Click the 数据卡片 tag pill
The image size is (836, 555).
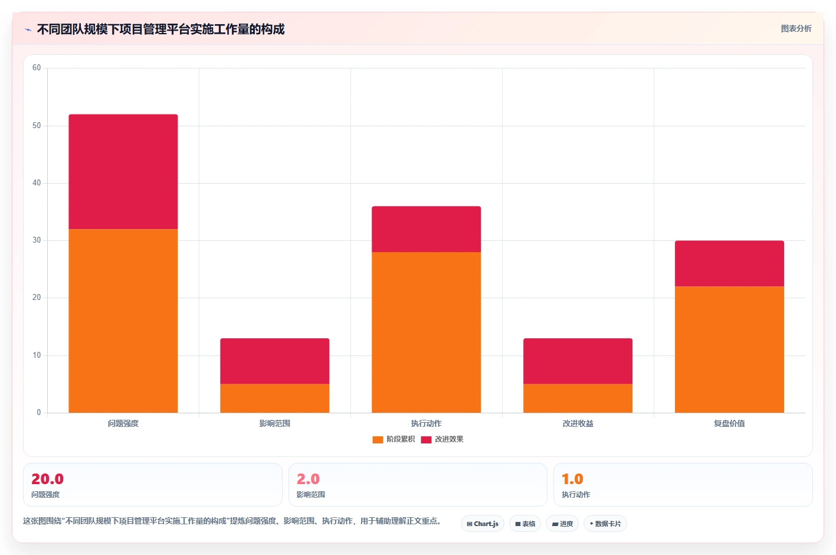click(605, 524)
